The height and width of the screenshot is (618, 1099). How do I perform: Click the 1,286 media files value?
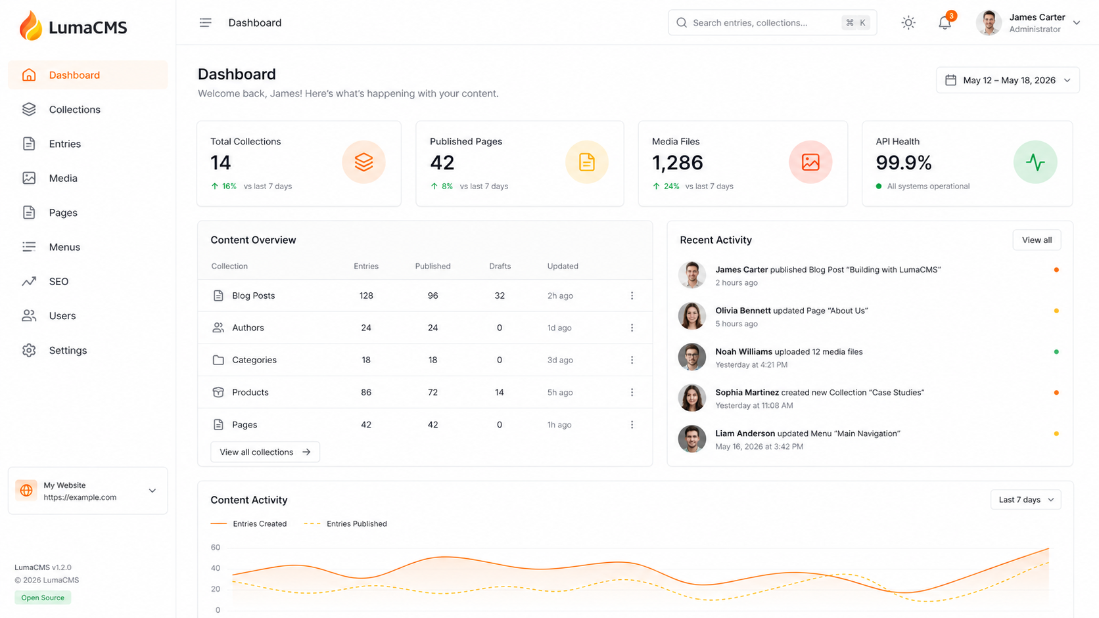click(678, 163)
